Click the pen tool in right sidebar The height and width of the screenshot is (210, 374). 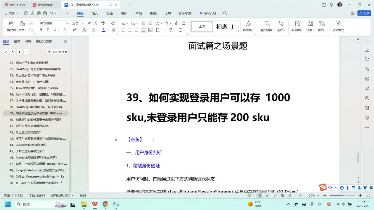point(367,50)
